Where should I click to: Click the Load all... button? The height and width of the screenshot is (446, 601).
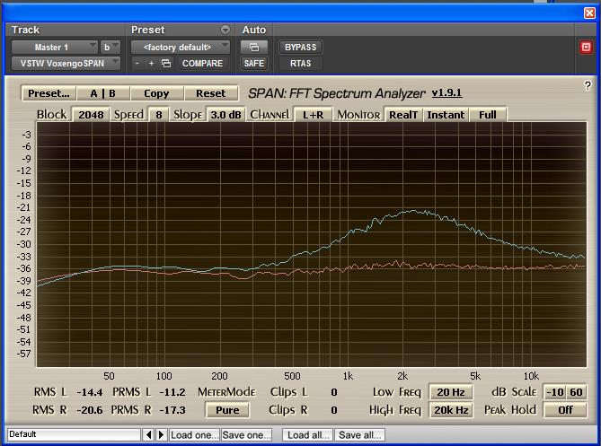(308, 435)
